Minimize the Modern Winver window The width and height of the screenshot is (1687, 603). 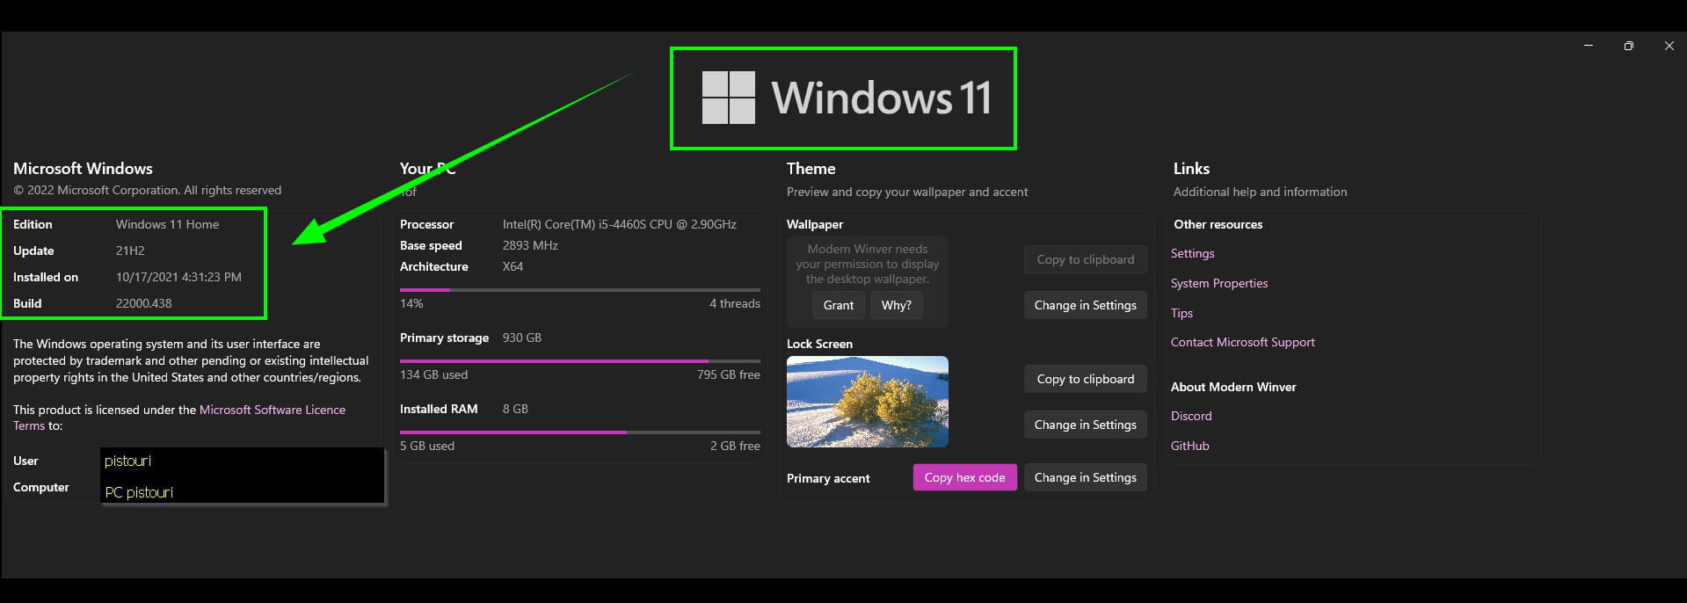tap(1589, 46)
